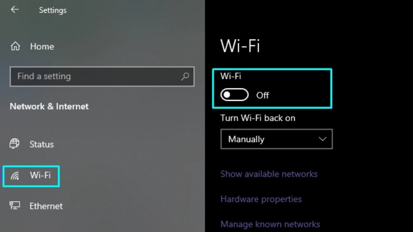Open the Manually dropdown
The width and height of the screenshot is (413, 232).
pyautogui.click(x=277, y=139)
